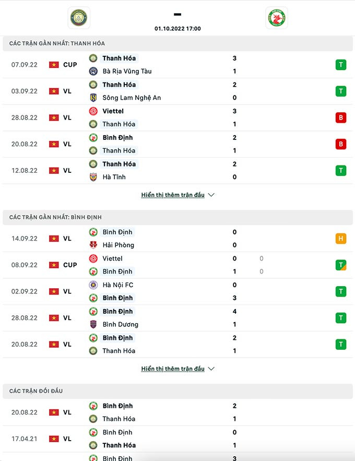Click the Sông Lam Nghệ An team logo
This screenshot has width=355, height=461.
93,98
